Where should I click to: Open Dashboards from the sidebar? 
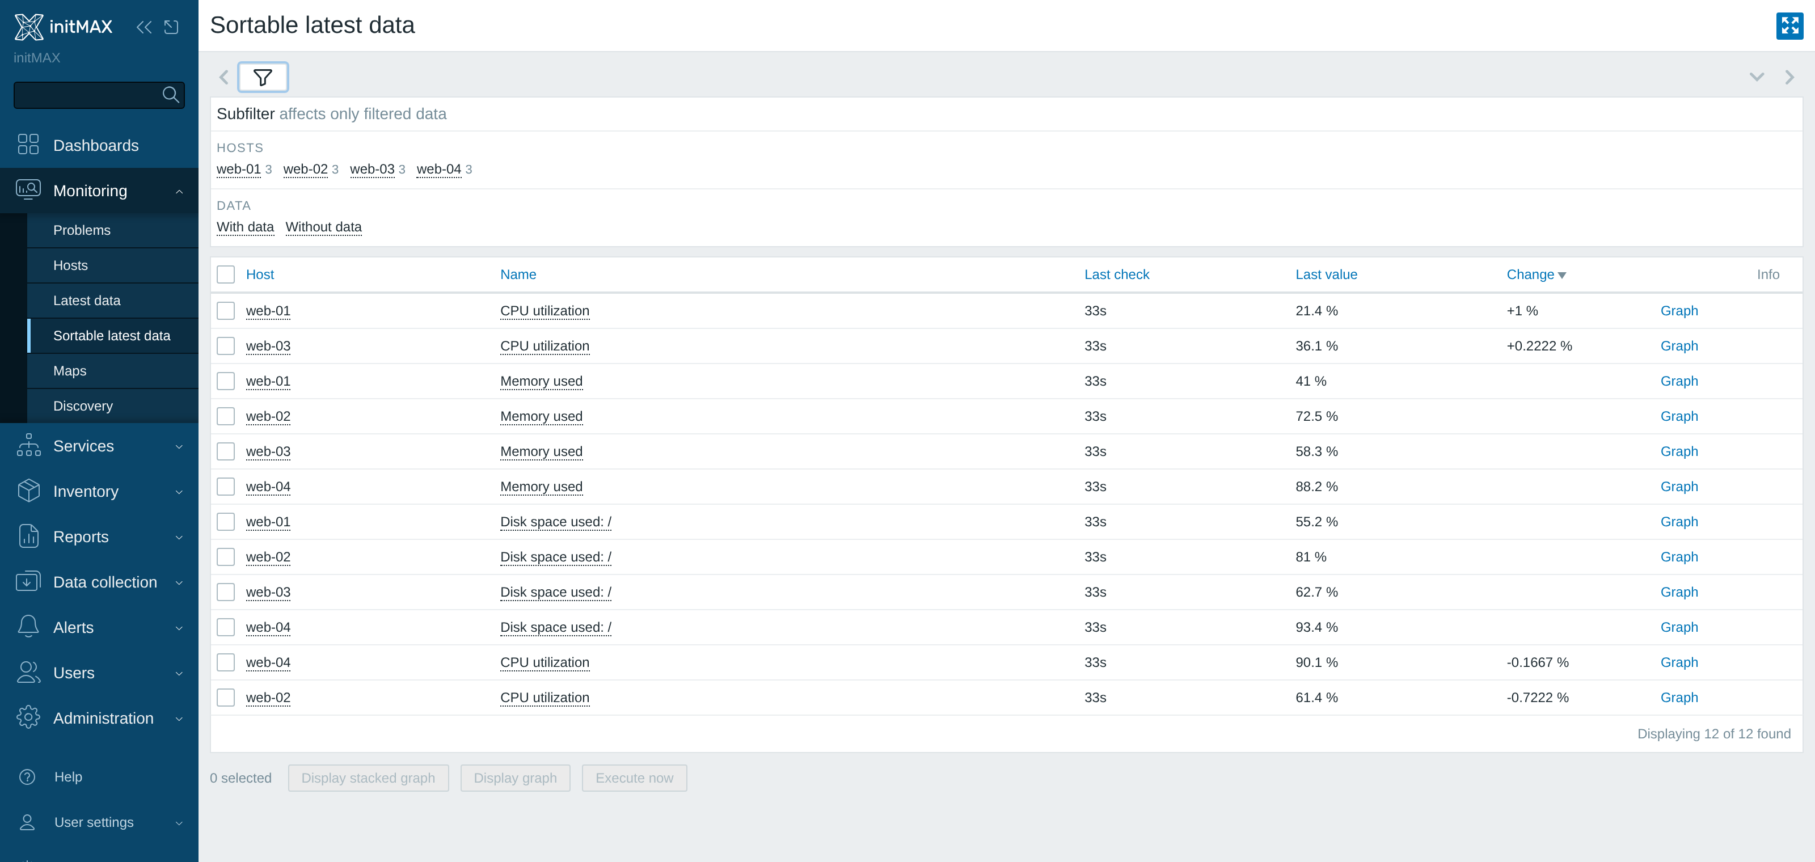pos(96,145)
